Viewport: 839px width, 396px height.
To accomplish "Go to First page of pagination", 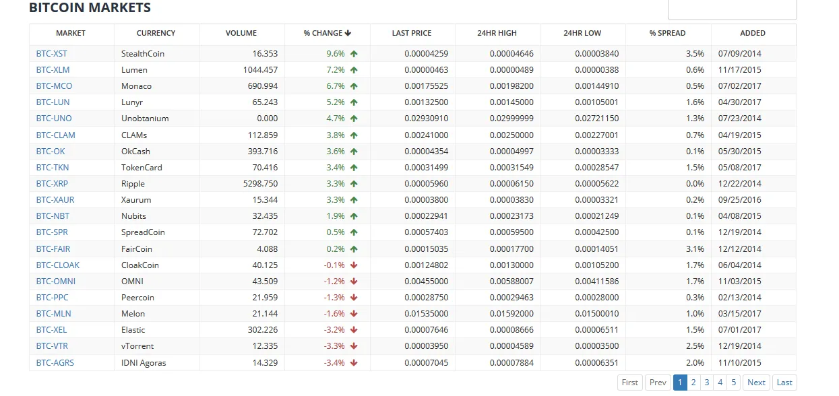I will tap(630, 383).
